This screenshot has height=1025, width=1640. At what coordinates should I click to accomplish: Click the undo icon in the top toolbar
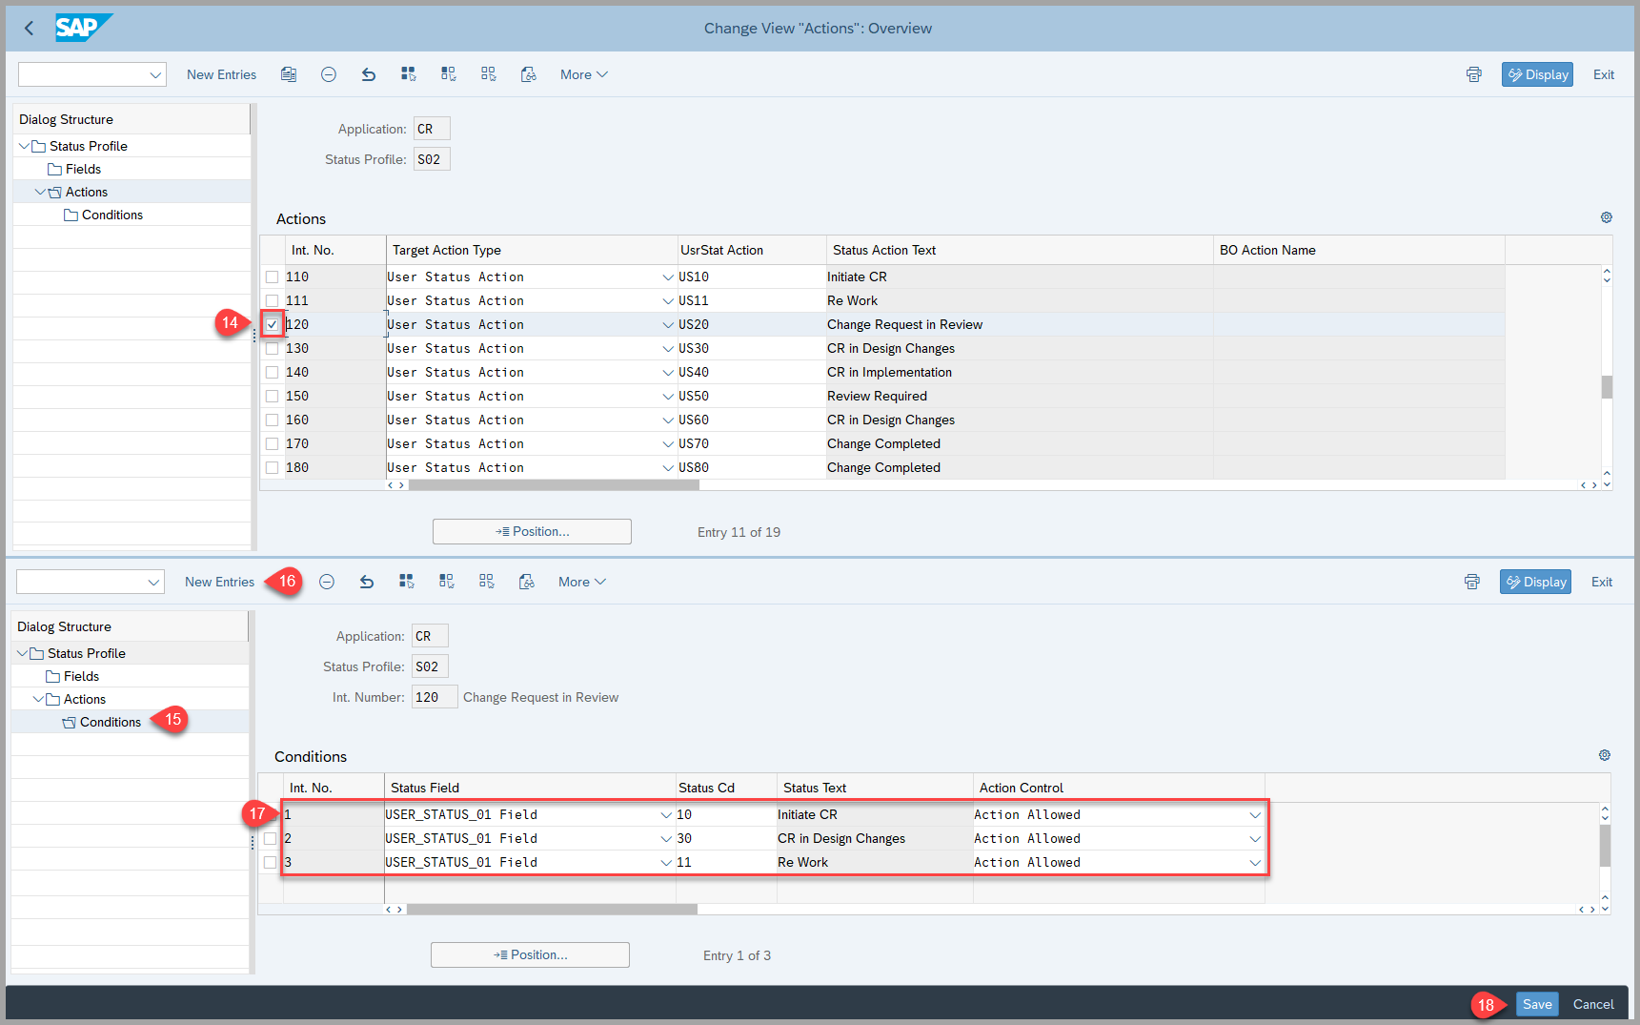(x=369, y=74)
